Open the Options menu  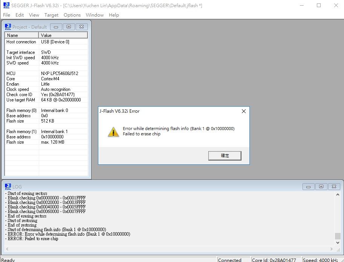(72, 15)
